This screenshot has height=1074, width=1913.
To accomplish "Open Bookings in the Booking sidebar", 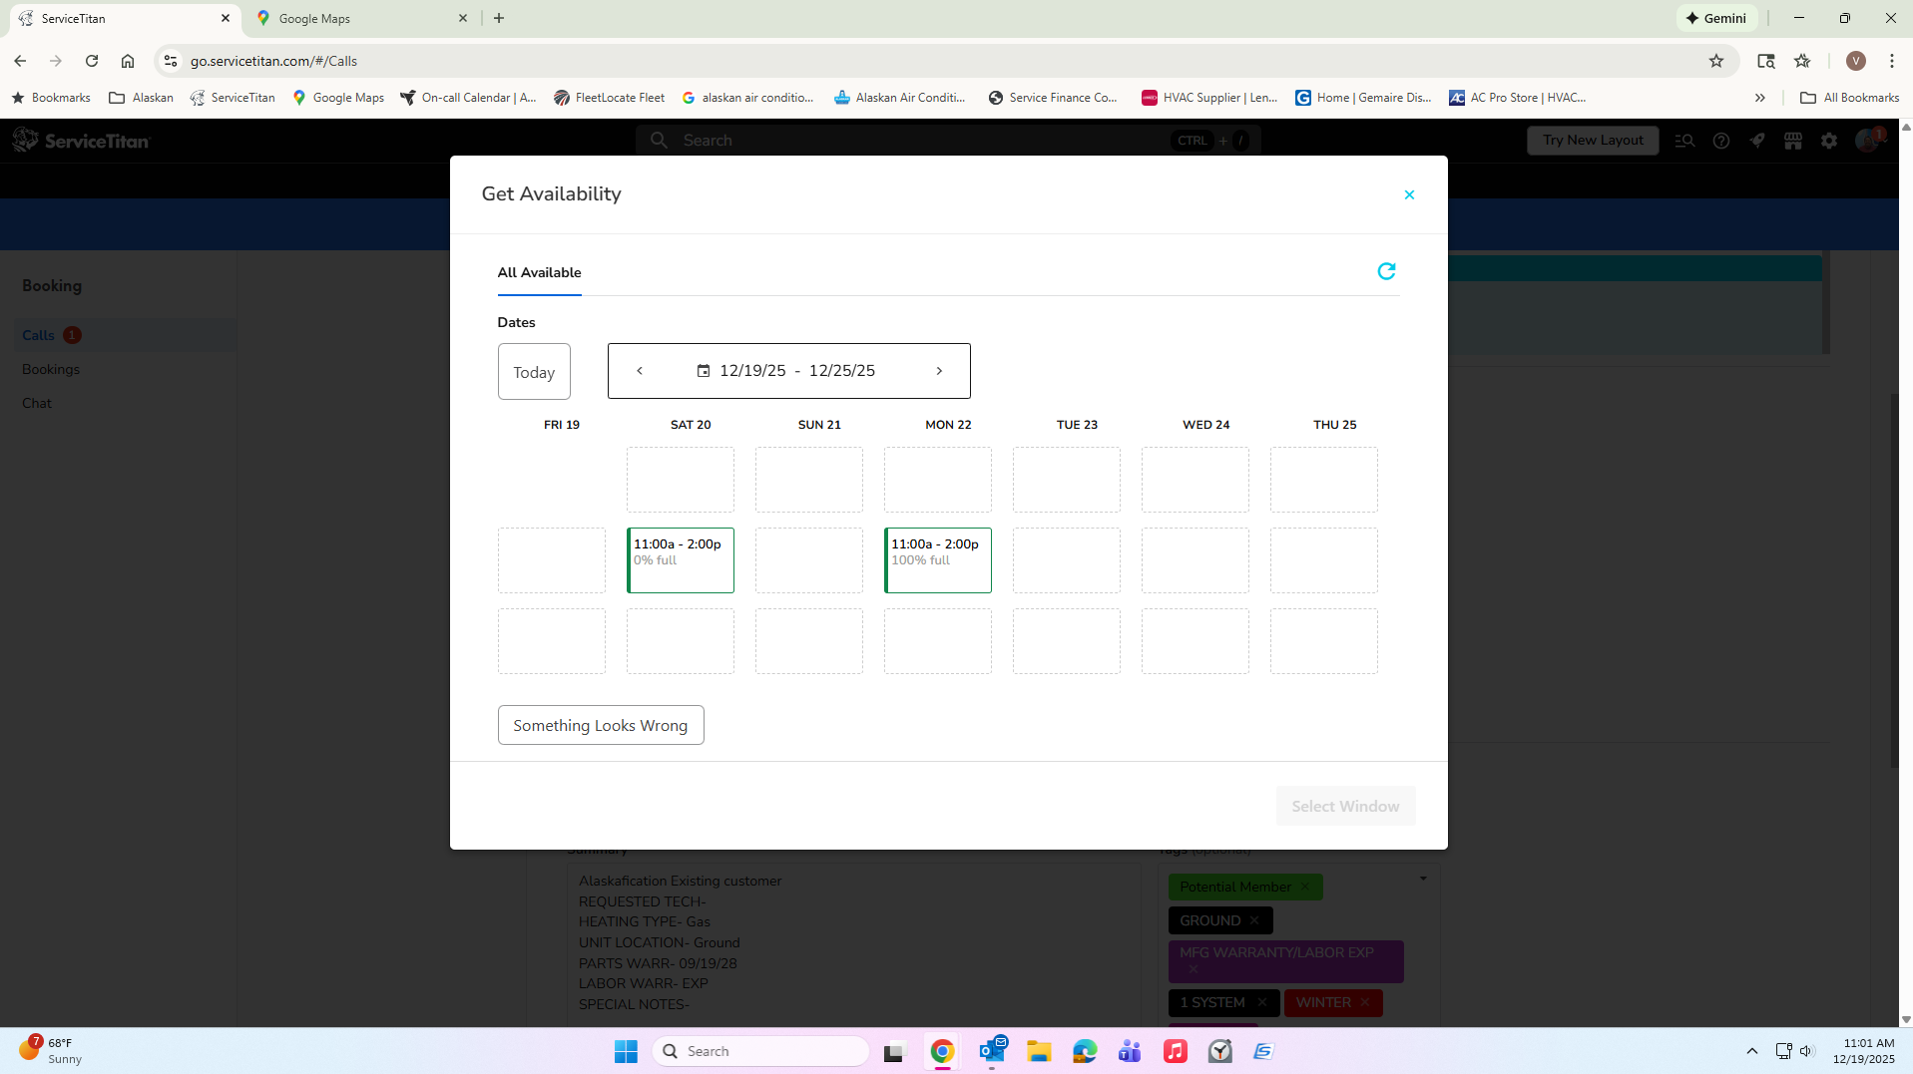I will click(51, 369).
